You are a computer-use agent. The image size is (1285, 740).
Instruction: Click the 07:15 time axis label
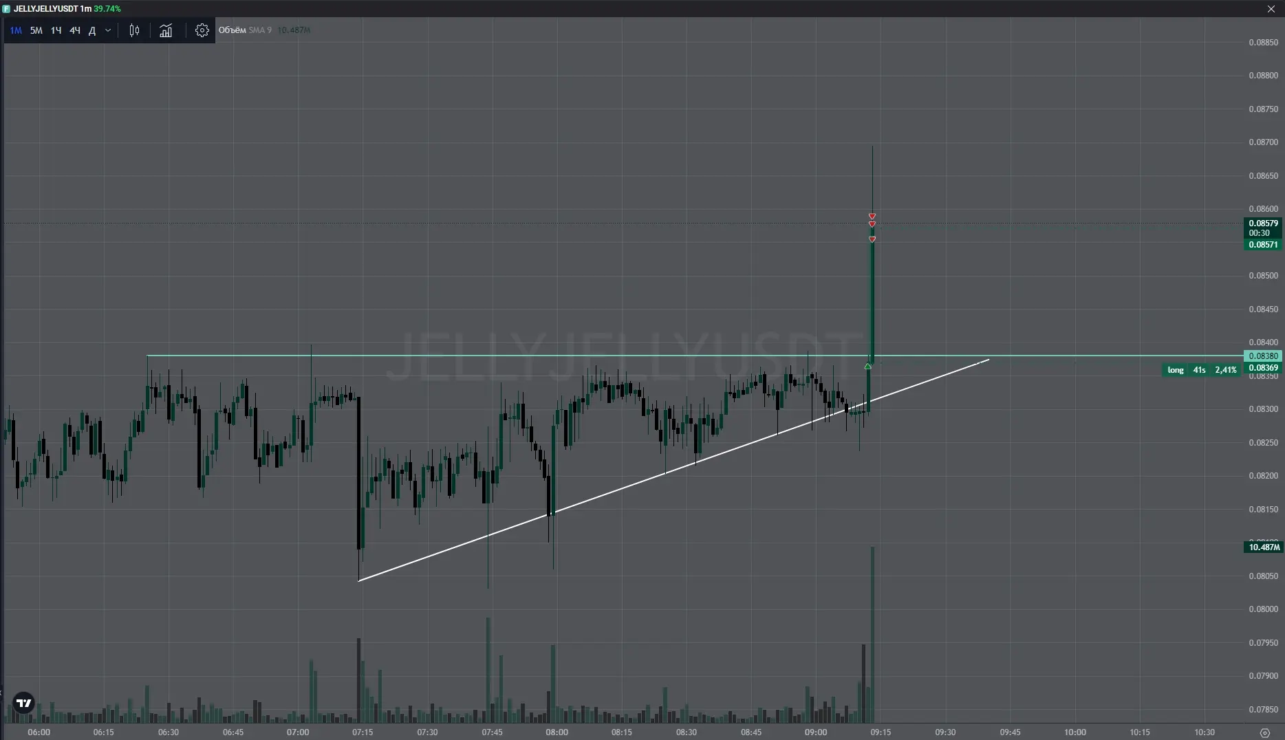click(x=363, y=732)
